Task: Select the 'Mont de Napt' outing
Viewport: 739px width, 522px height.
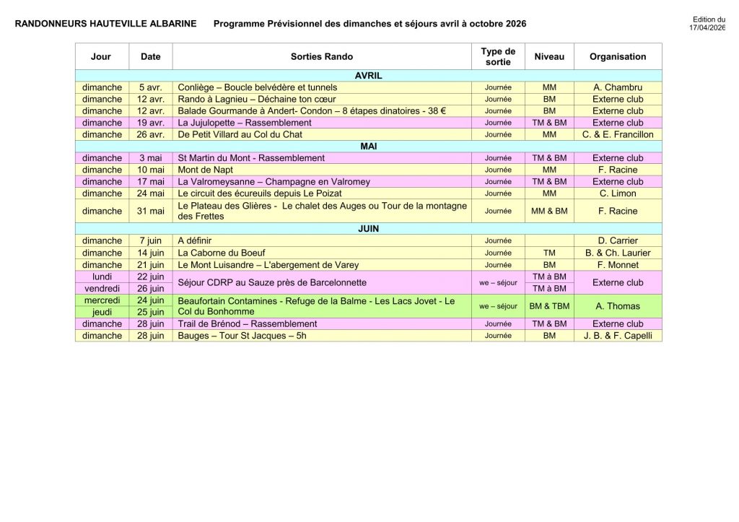Action: click(x=205, y=170)
